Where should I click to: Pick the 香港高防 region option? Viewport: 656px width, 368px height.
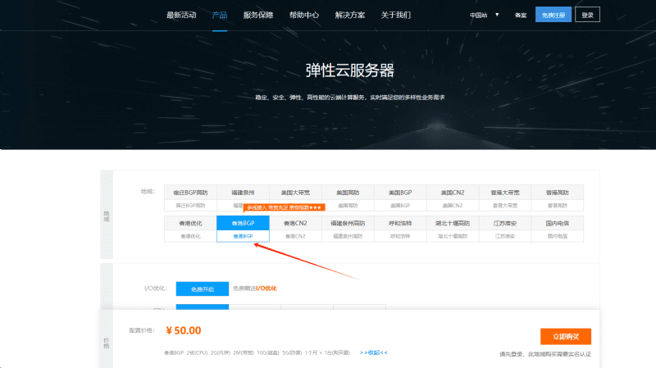click(x=558, y=198)
